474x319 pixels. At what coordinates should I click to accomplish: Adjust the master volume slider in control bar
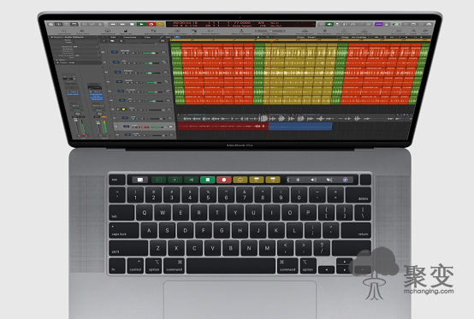click(395, 24)
